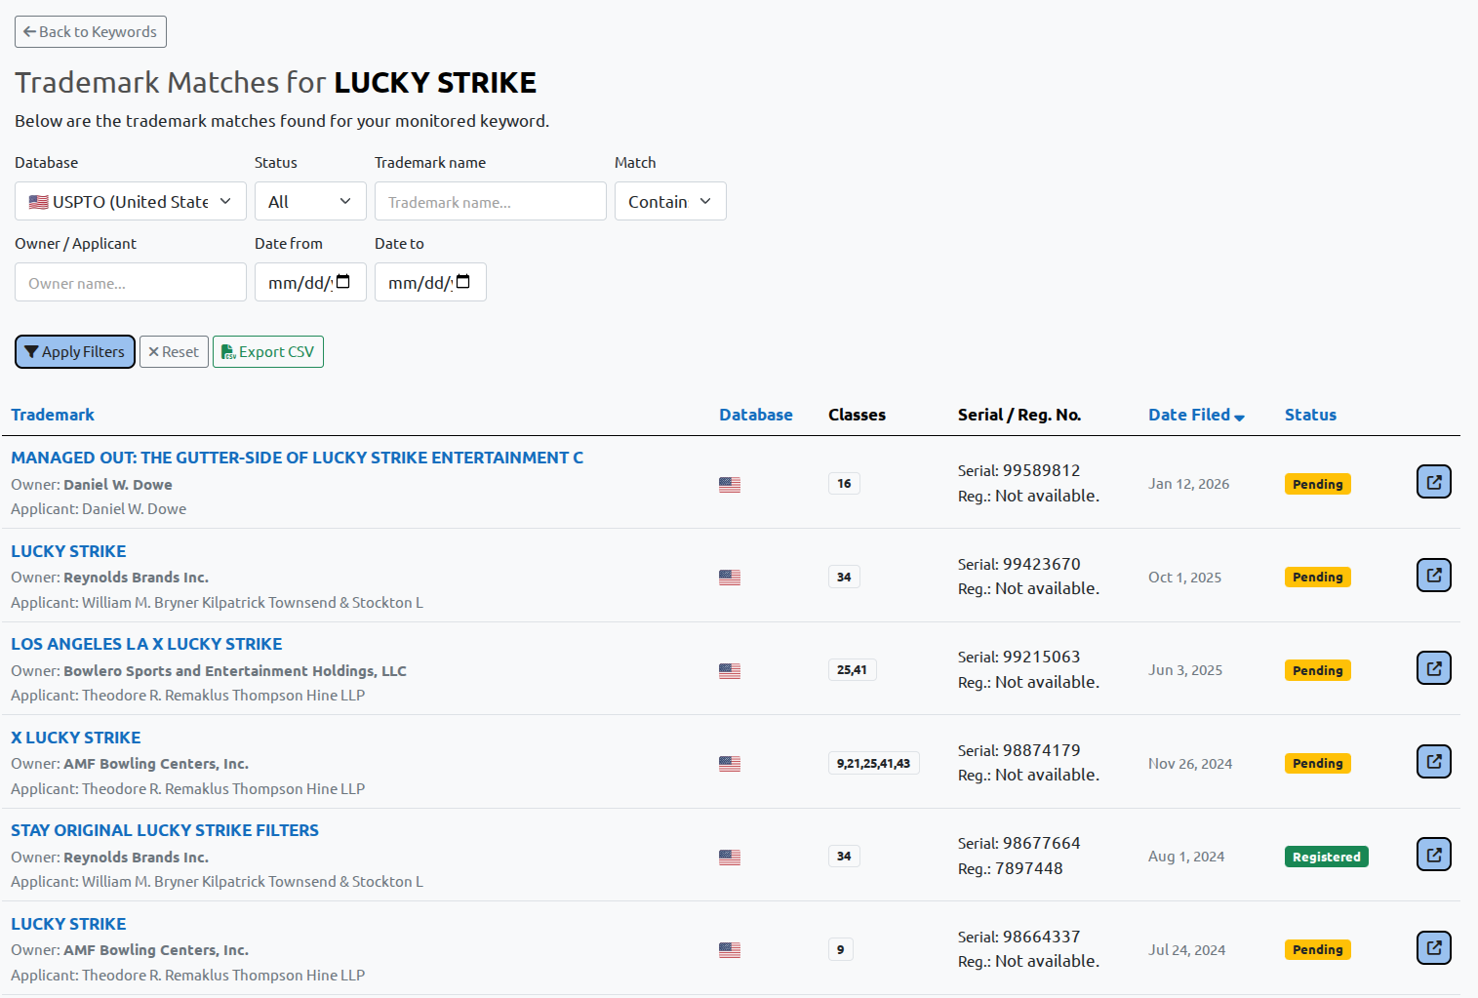This screenshot has height=998, width=1478.
Task: Open LUCKY STRIKE trademark owned by Reynolds Brands
Action: [67, 550]
